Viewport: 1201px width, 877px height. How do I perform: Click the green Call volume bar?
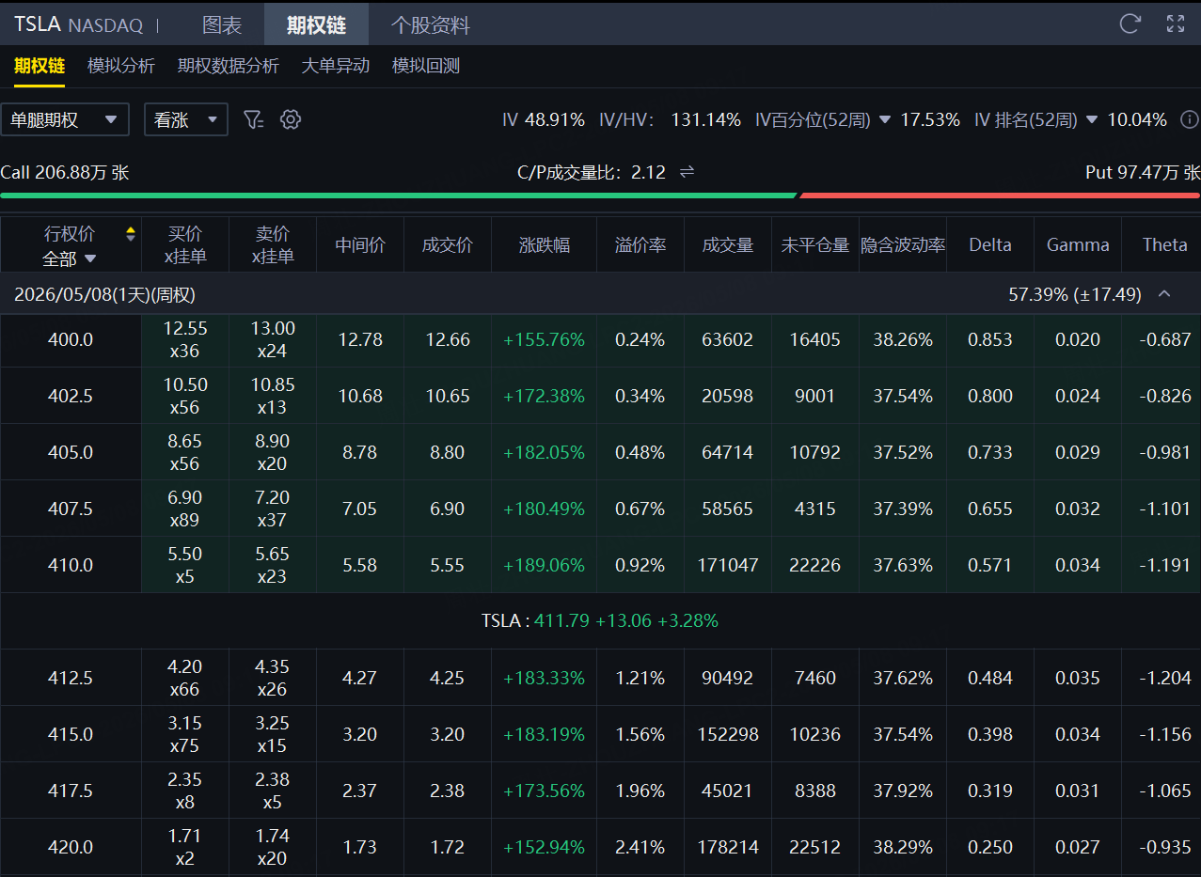click(399, 196)
